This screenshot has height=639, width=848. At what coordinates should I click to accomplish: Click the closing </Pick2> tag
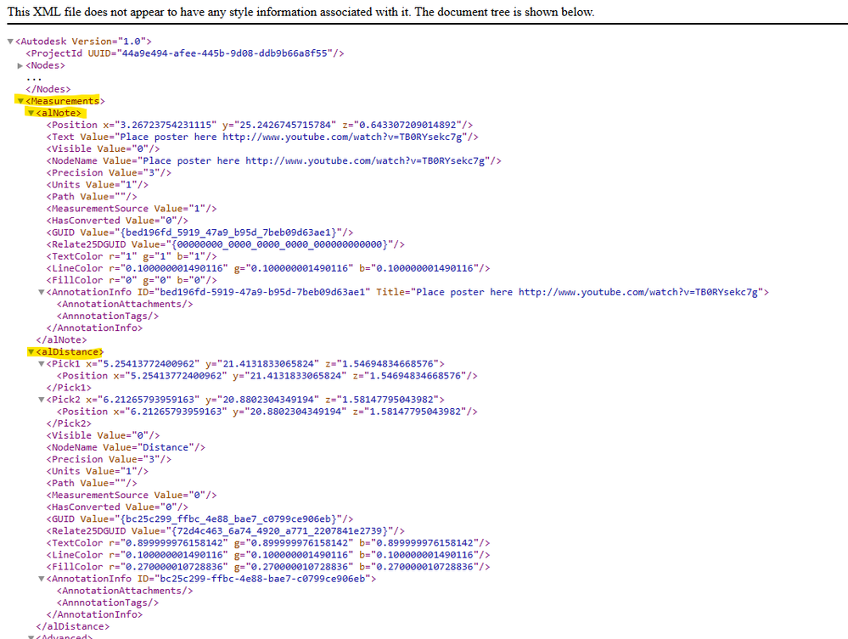tap(69, 423)
